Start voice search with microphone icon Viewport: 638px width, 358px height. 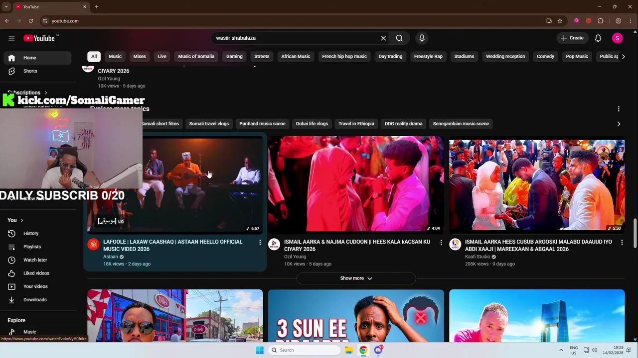click(x=422, y=38)
